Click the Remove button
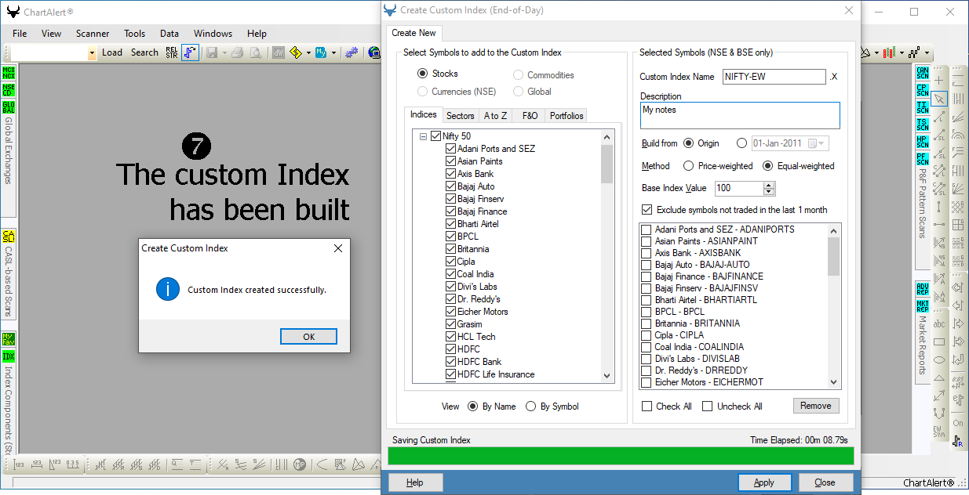Image resolution: width=969 pixels, height=495 pixels. [x=816, y=406]
